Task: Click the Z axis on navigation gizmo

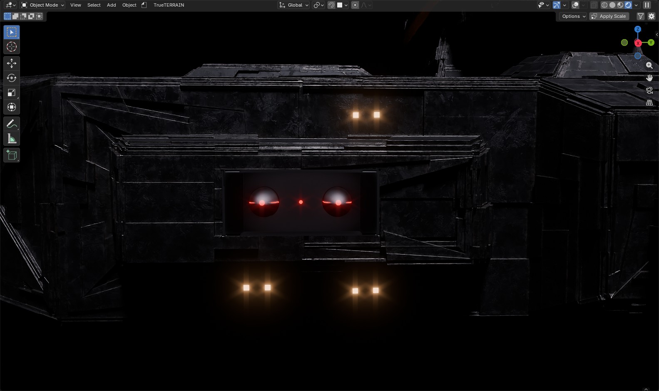Action: click(x=638, y=29)
